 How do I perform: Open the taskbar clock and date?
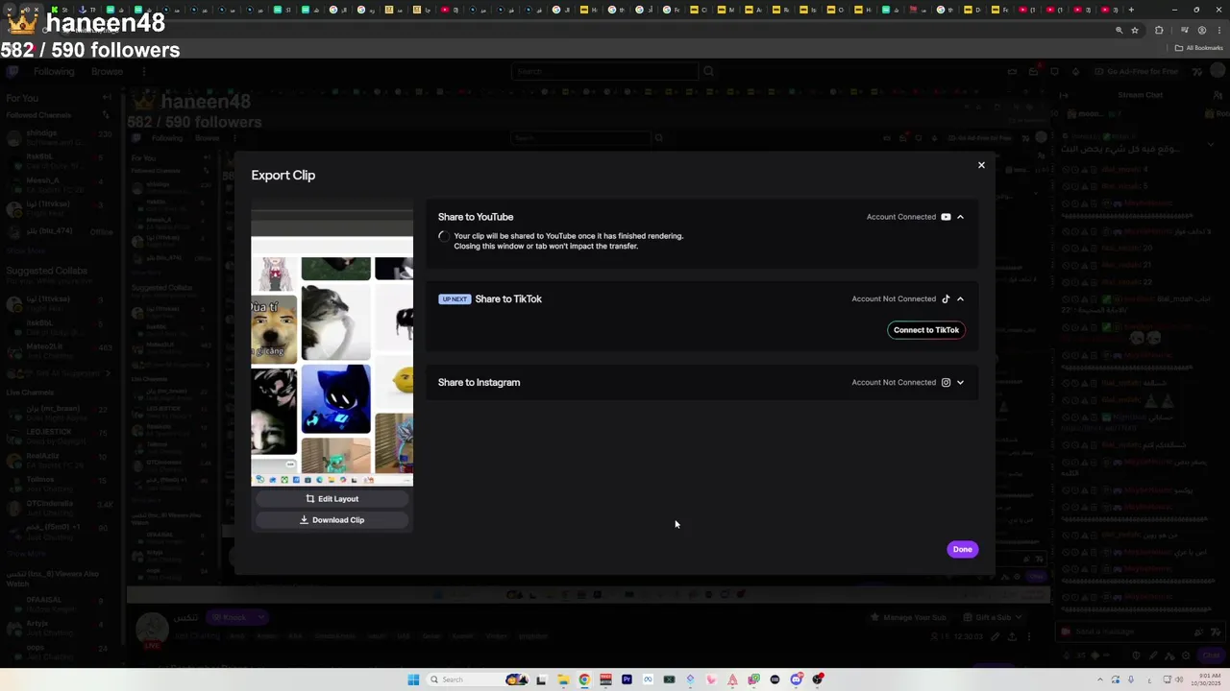(x=1206, y=679)
